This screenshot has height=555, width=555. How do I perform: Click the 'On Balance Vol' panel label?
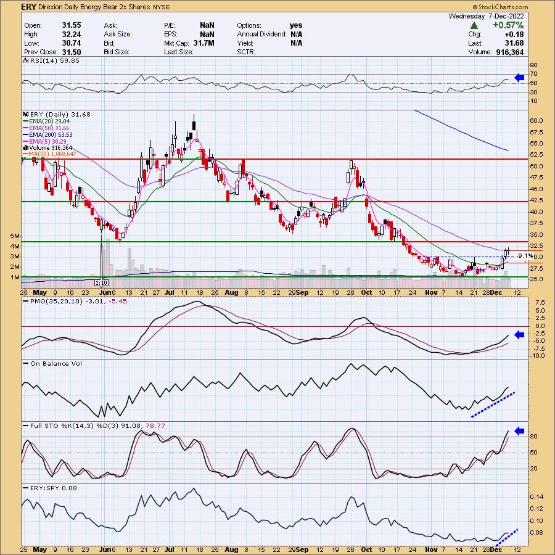[x=56, y=363]
